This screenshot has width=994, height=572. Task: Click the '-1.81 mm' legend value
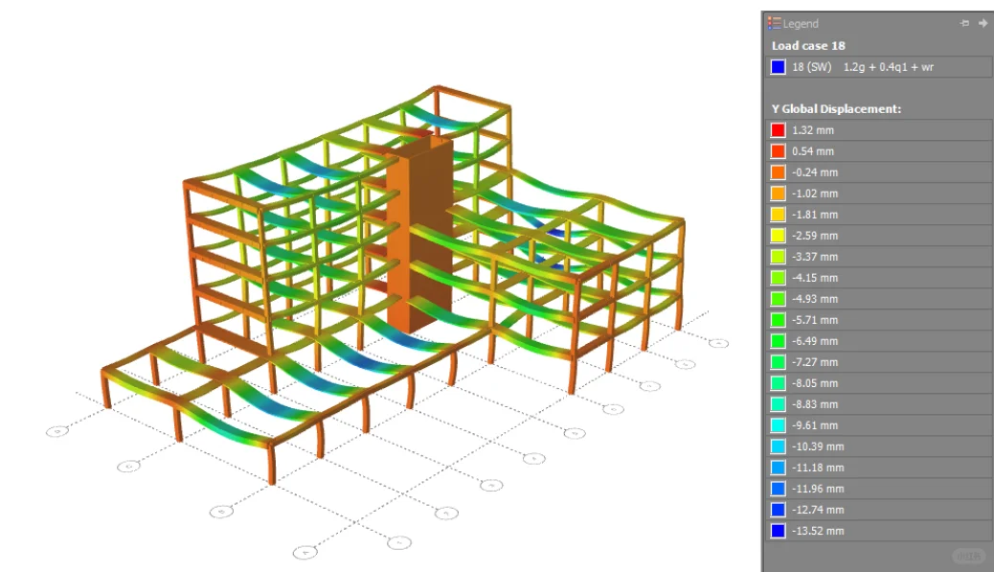[x=815, y=215]
